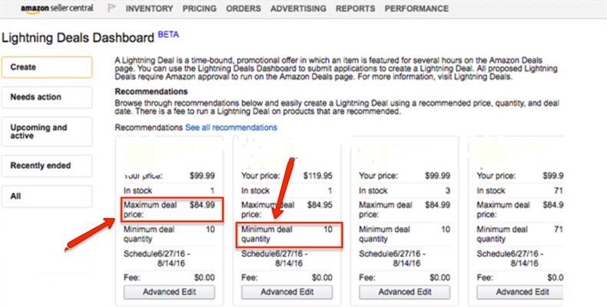
Task: Show the All deals tab
Action: pyautogui.click(x=47, y=196)
